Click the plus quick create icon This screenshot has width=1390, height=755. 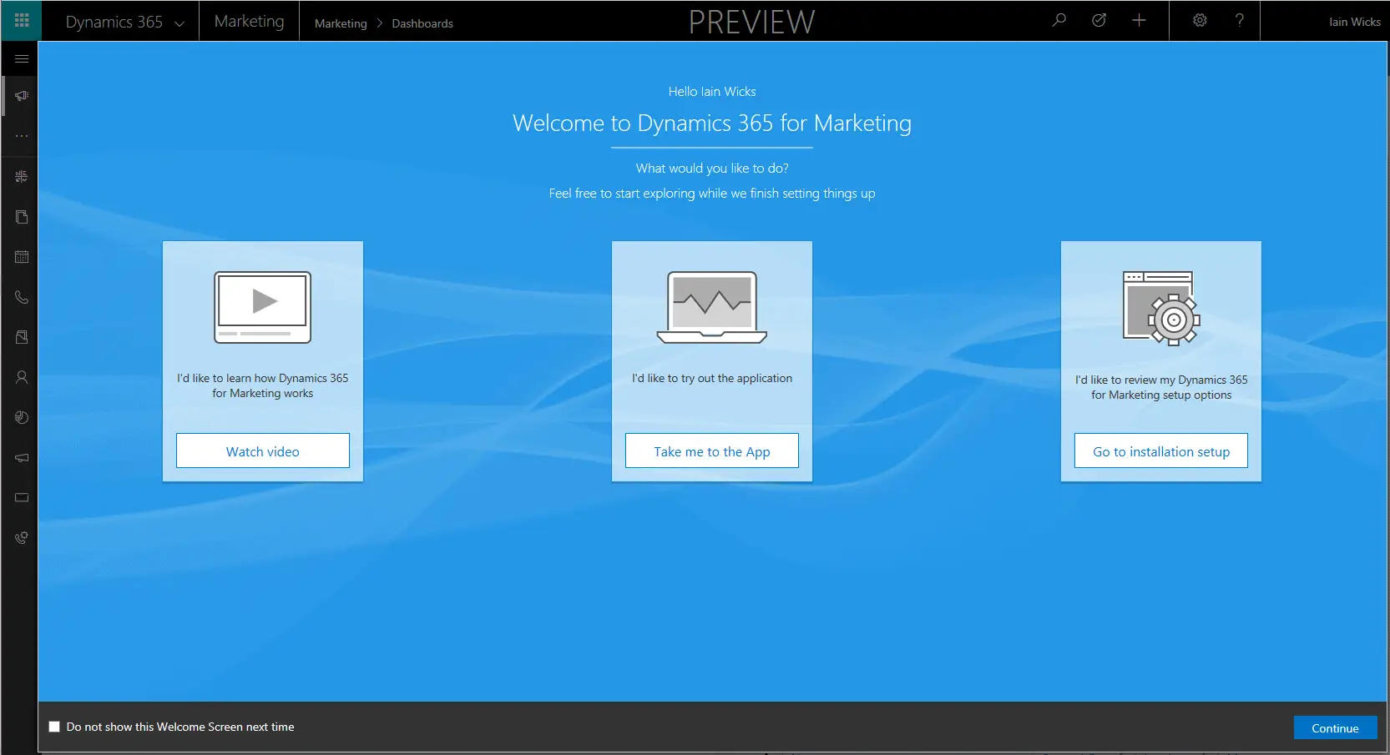(x=1139, y=20)
